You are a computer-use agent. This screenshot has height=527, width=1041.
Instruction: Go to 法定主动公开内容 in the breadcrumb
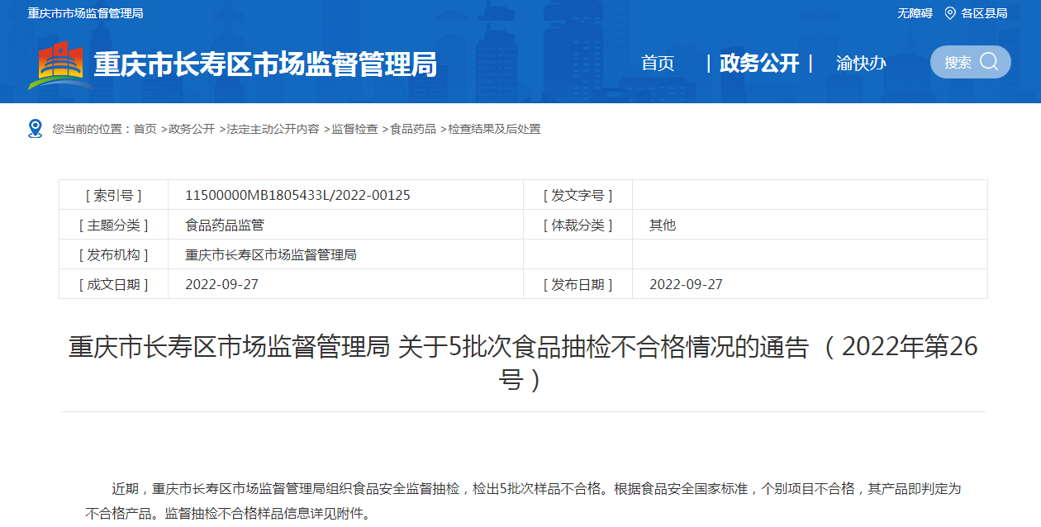pos(273,129)
